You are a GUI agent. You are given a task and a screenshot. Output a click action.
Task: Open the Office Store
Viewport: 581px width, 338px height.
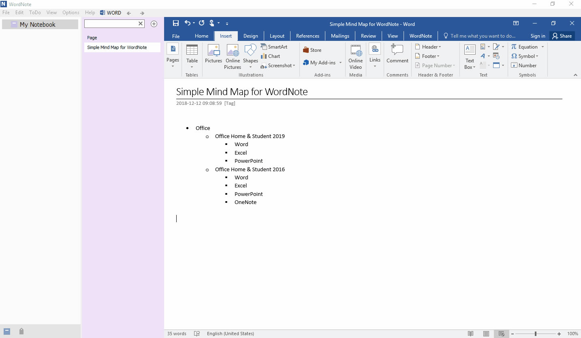(312, 50)
